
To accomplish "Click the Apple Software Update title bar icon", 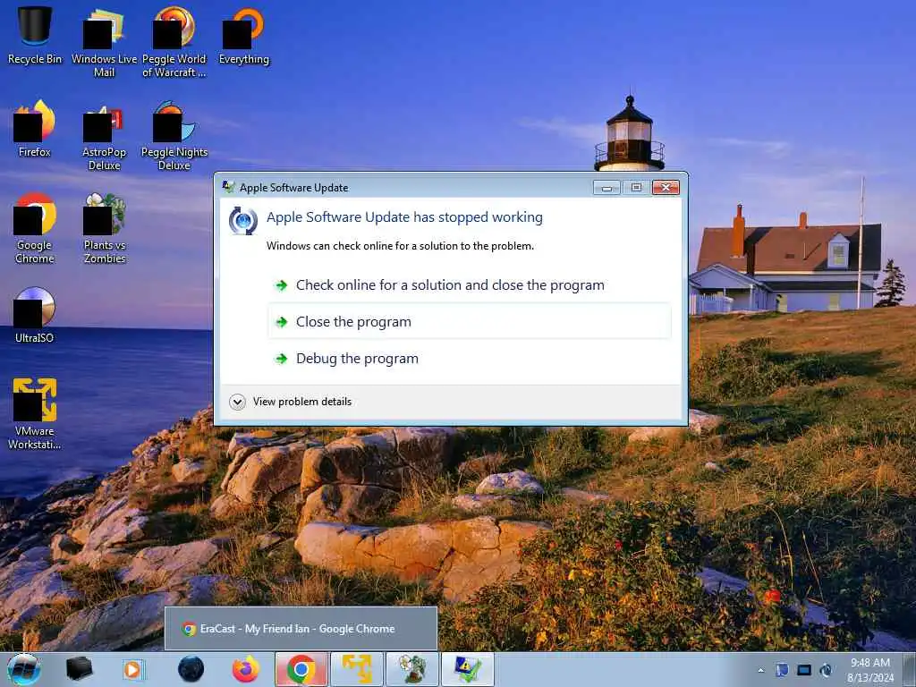I will [228, 187].
